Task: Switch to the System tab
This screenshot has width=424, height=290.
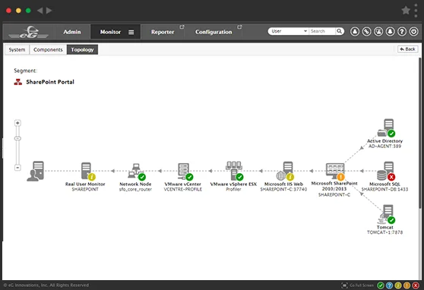Action: tap(17, 50)
